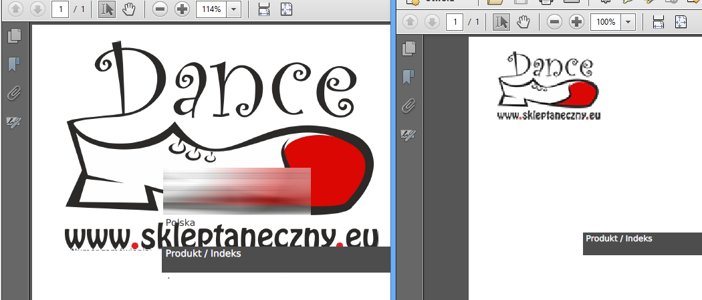Choose Select tool in right window toolbar

pos(501,22)
